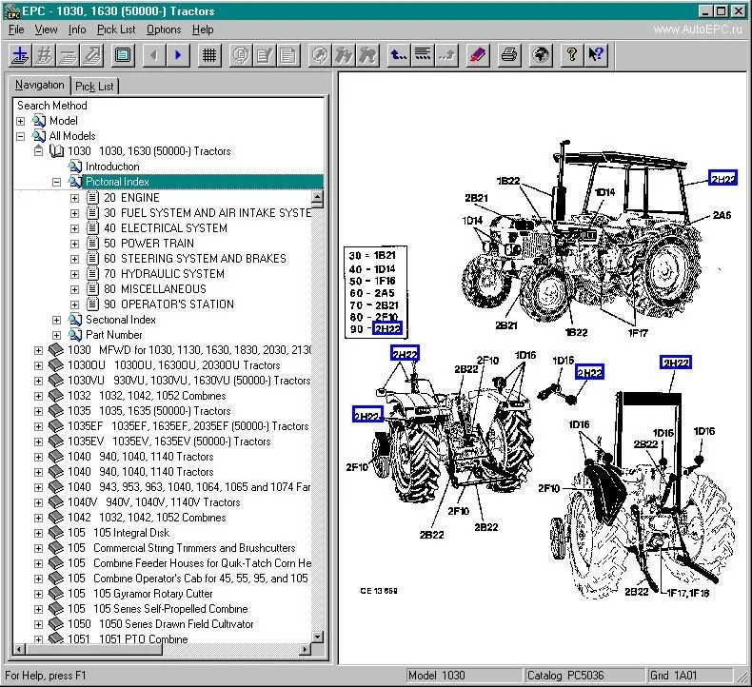Open the Pick List menu
Screen dimensions: 752x687
point(115,29)
